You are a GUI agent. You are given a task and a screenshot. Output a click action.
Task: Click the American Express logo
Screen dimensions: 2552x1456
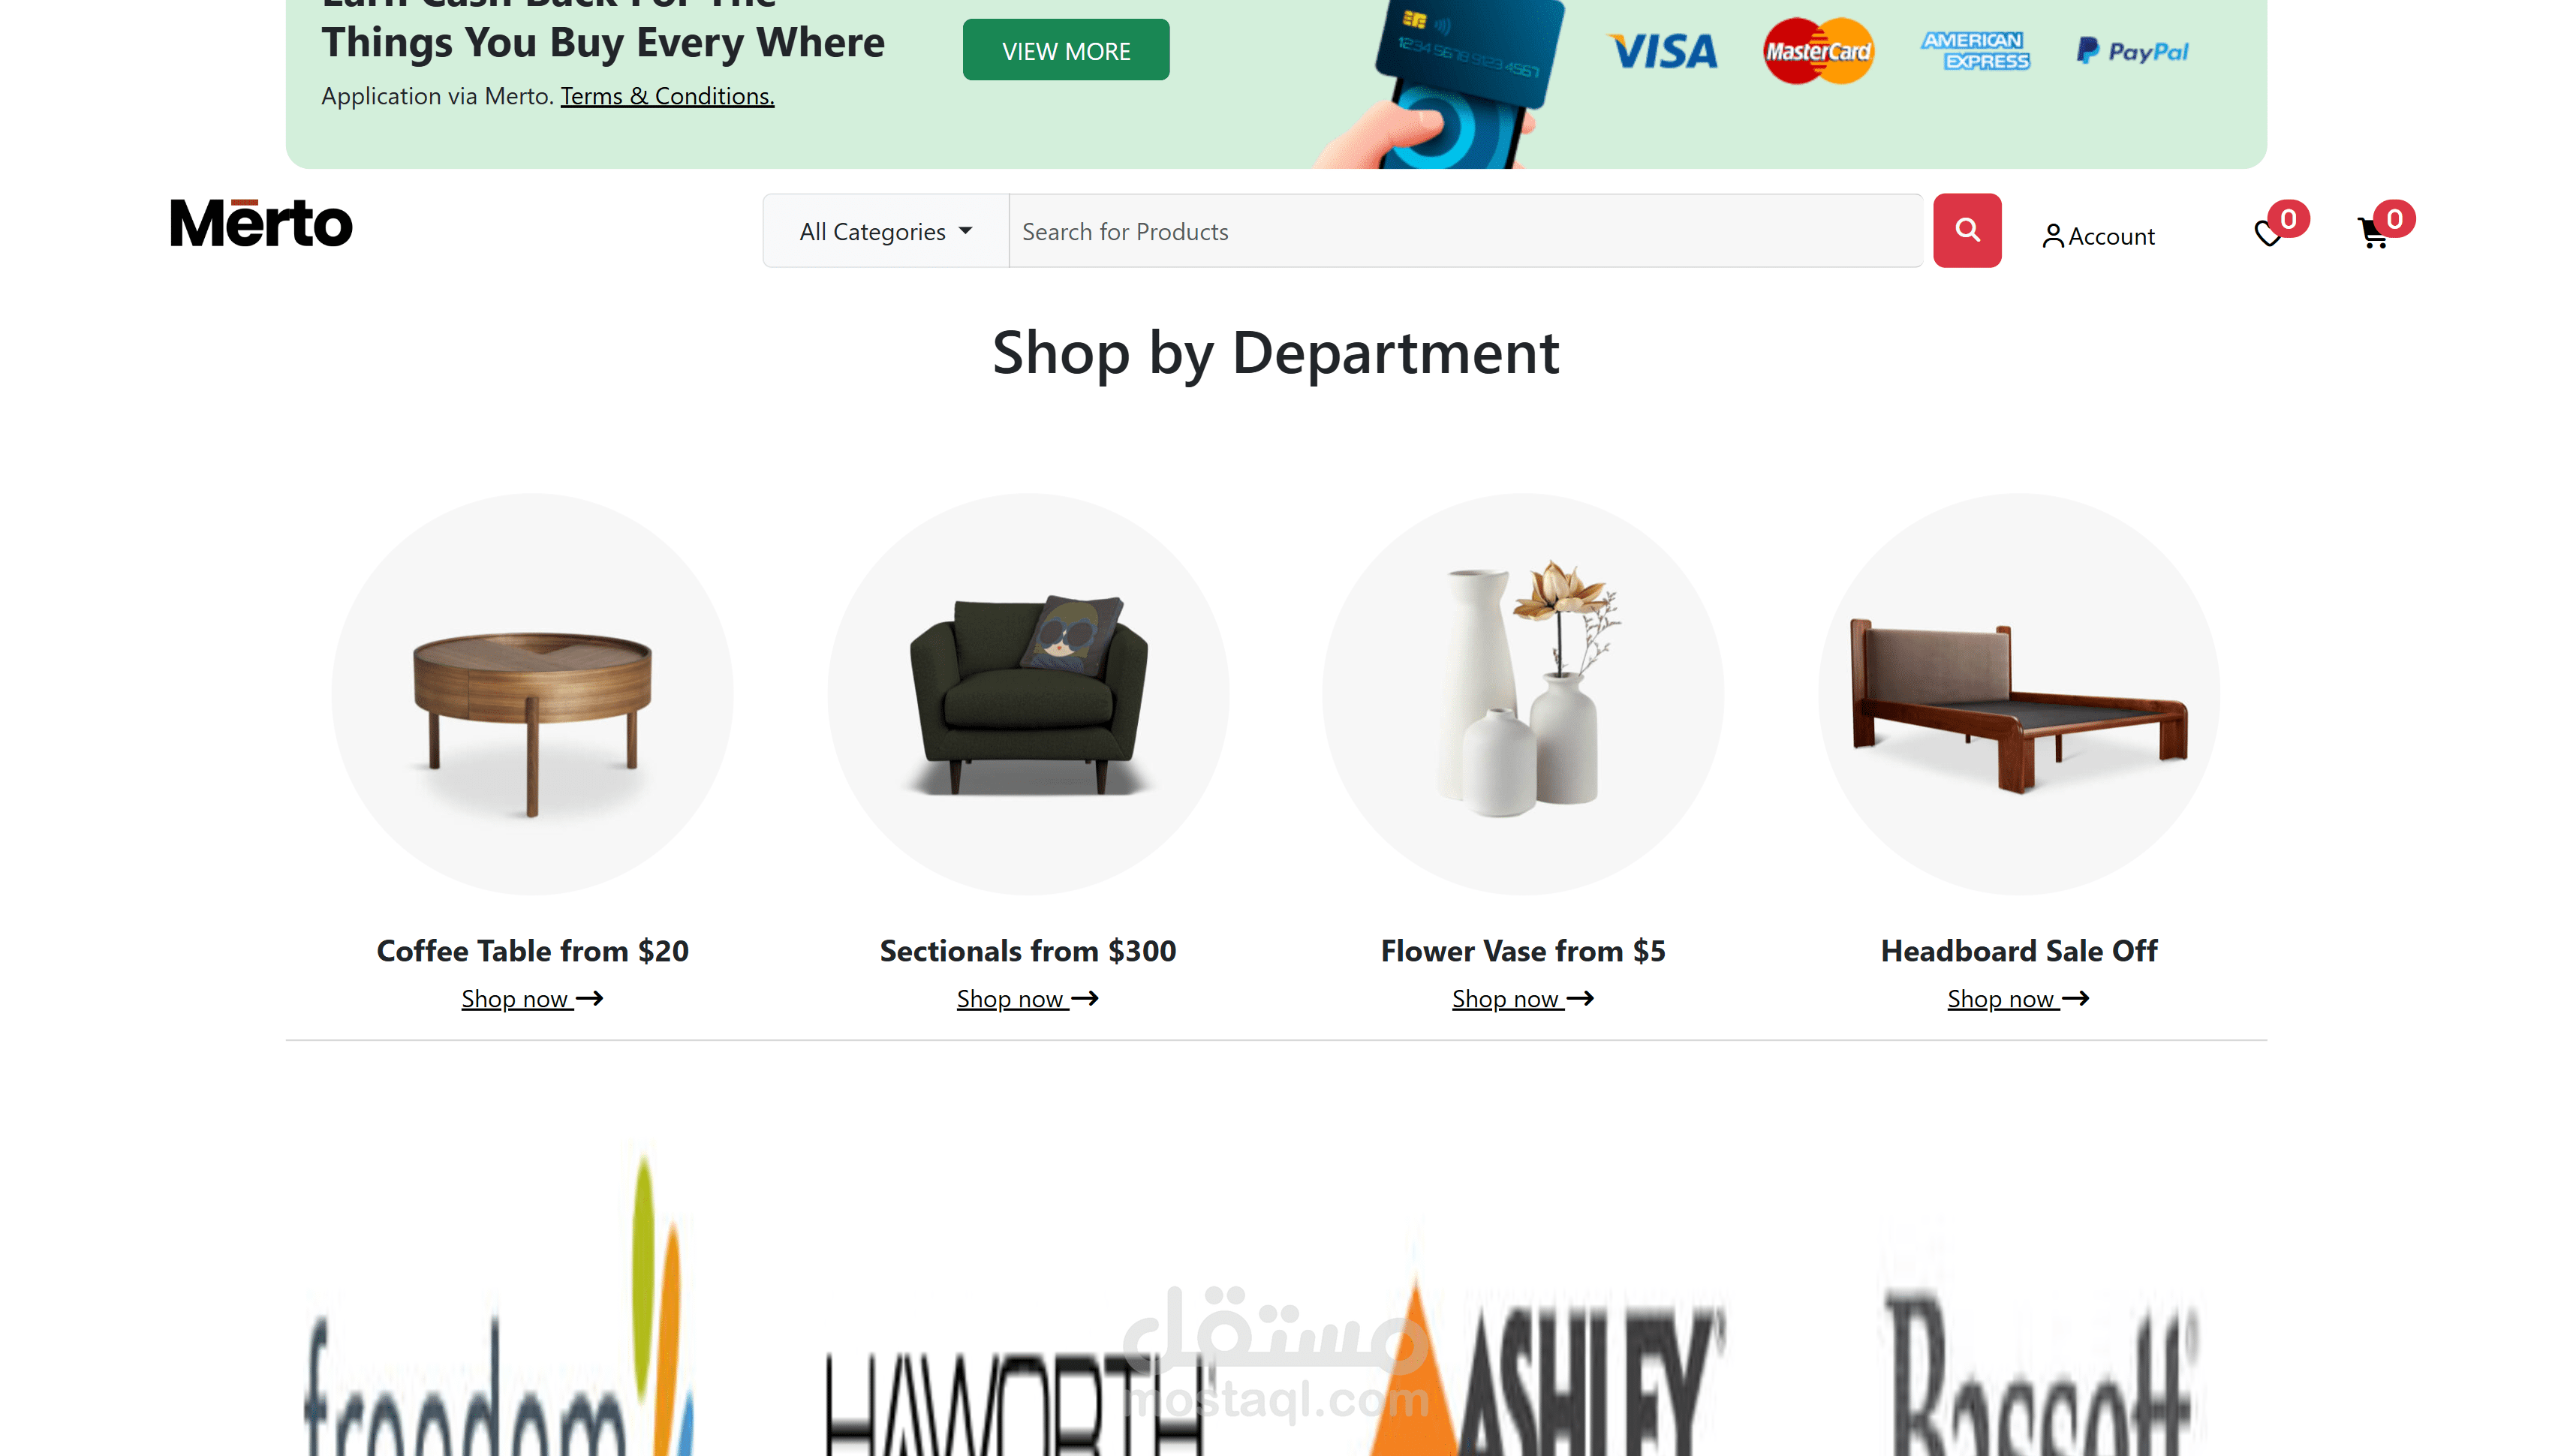(1974, 51)
